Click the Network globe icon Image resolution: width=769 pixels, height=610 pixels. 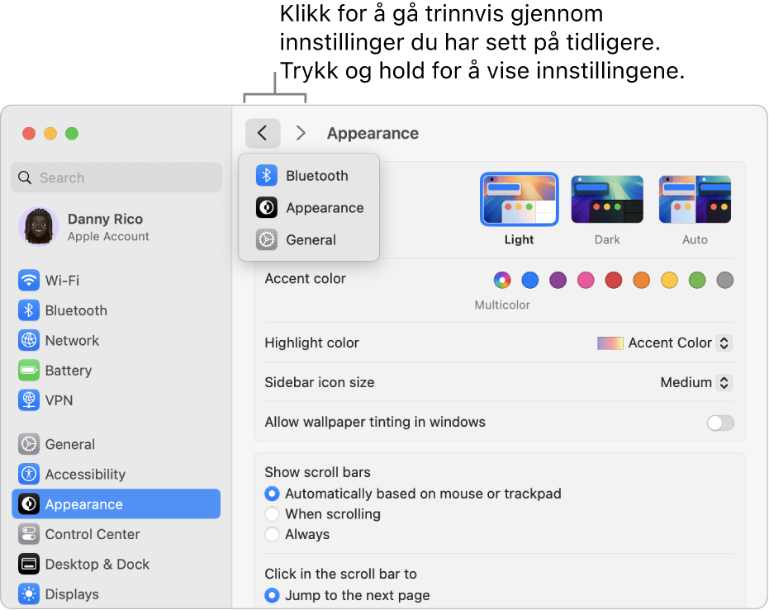click(29, 340)
